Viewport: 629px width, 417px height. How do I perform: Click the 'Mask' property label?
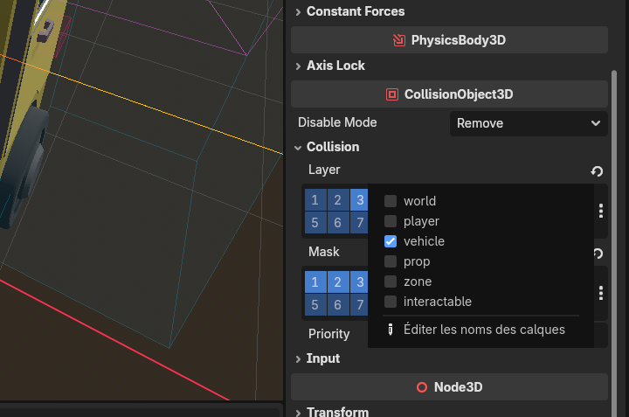click(324, 252)
